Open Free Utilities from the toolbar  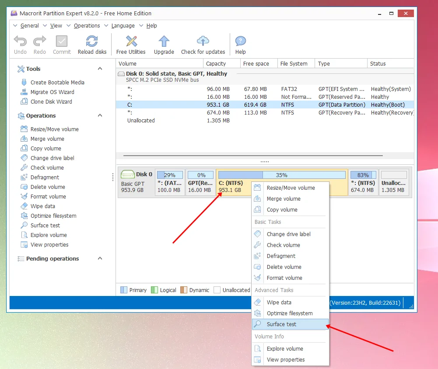(x=131, y=42)
